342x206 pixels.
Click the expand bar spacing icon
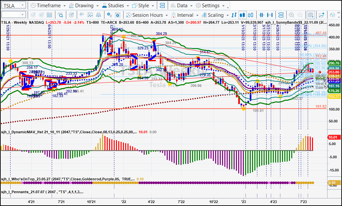tap(270, 15)
